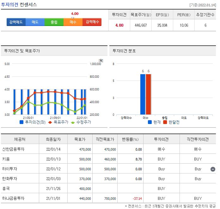Click the date 22/01/13 cell
The height and width of the screenshot is (209, 220).
point(53,159)
